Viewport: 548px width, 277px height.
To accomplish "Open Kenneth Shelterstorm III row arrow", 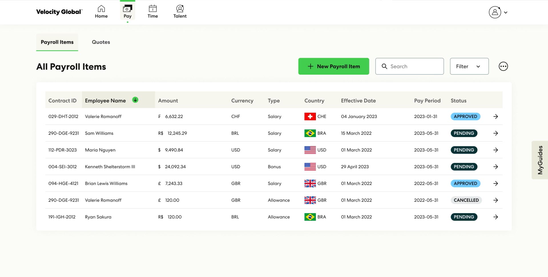I will point(496,167).
